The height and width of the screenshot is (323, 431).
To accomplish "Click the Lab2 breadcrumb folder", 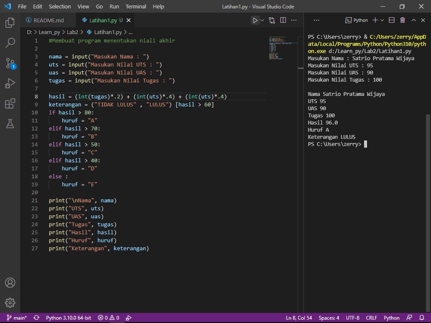I will (x=72, y=32).
